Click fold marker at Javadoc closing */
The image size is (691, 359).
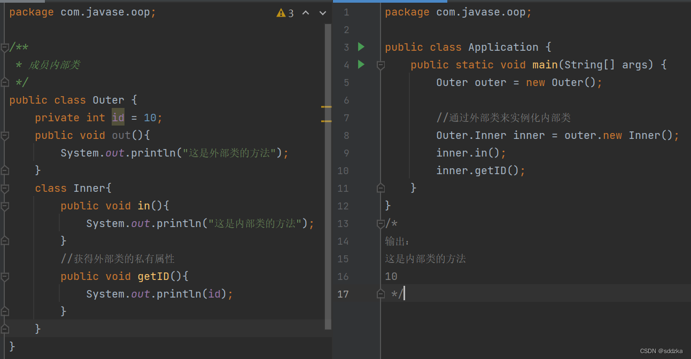pyautogui.click(x=5, y=82)
